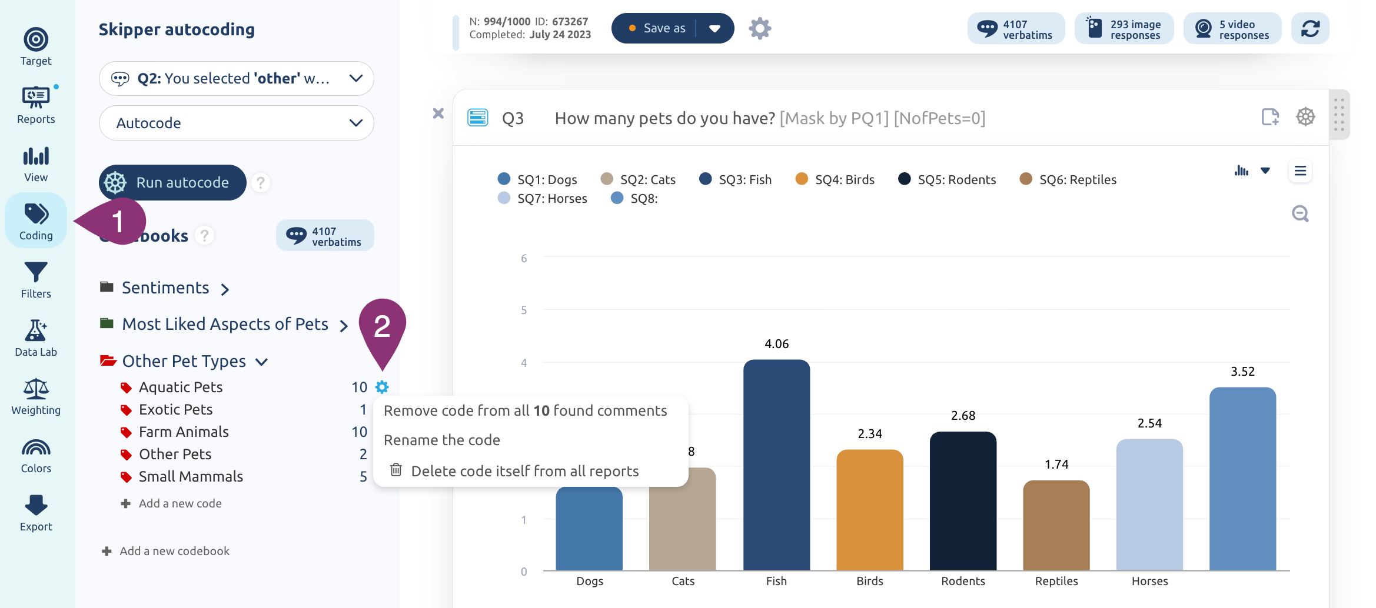The image size is (1376, 608).
Task: Open the Filters section
Action: click(x=36, y=280)
